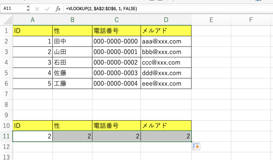Click cell A4 with ID value 3
This screenshot has height=160, width=273.
pyautogui.click(x=33, y=62)
